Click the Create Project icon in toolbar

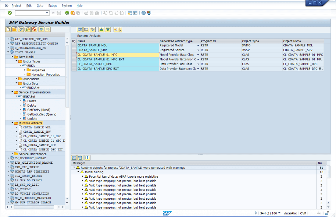point(8,29)
